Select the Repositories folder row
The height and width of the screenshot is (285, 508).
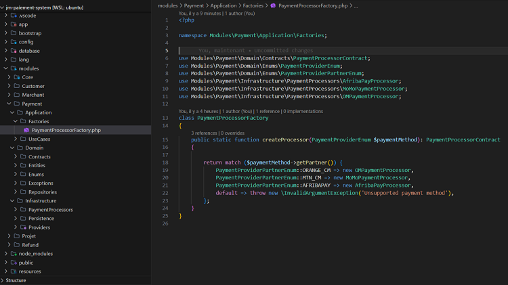pos(75,192)
